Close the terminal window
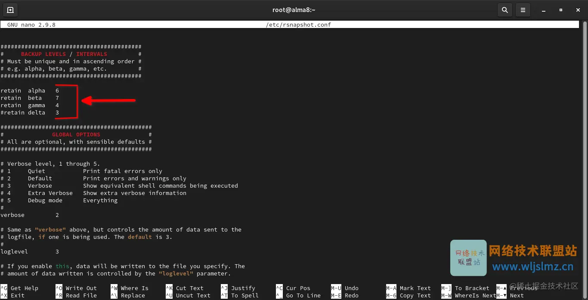This screenshot has height=300, width=588. click(x=578, y=9)
